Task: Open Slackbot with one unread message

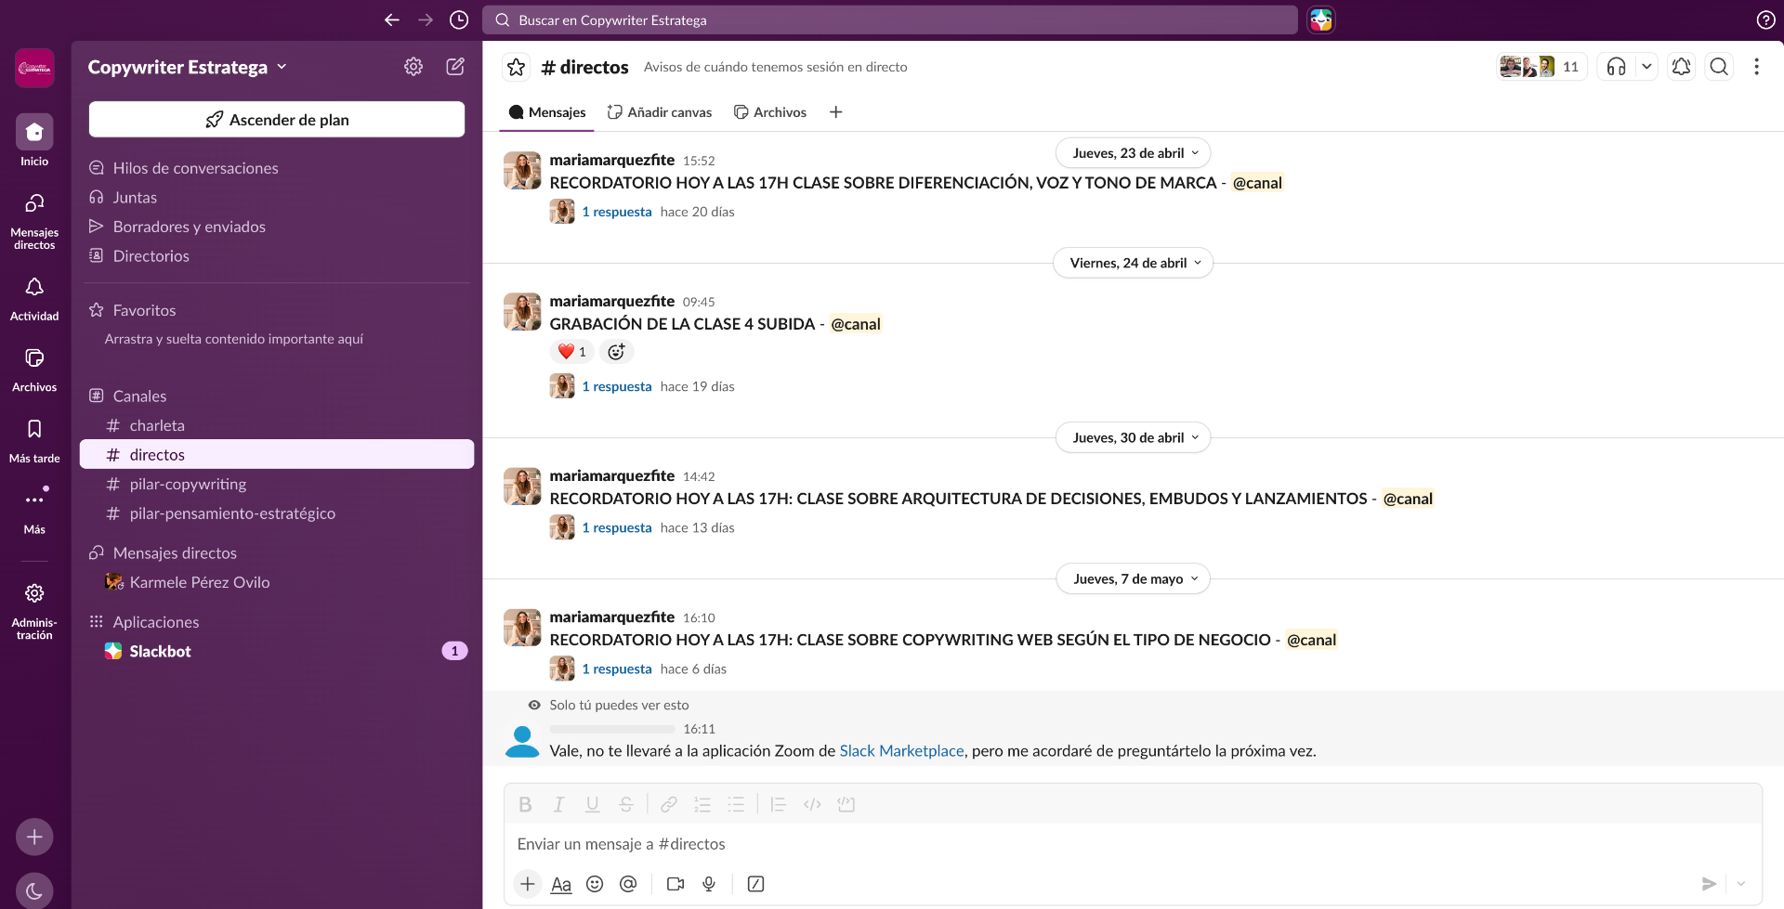Action: pyautogui.click(x=277, y=651)
